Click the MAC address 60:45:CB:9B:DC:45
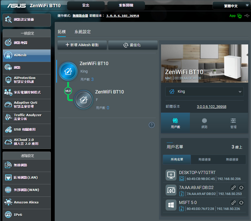Image resolution: width=251 pixels, height=221 pixels. pos(201,179)
